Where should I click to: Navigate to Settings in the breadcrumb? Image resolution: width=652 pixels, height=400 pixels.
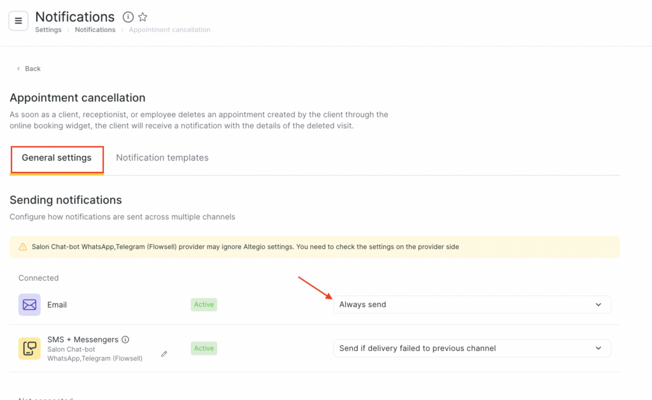[48, 30]
